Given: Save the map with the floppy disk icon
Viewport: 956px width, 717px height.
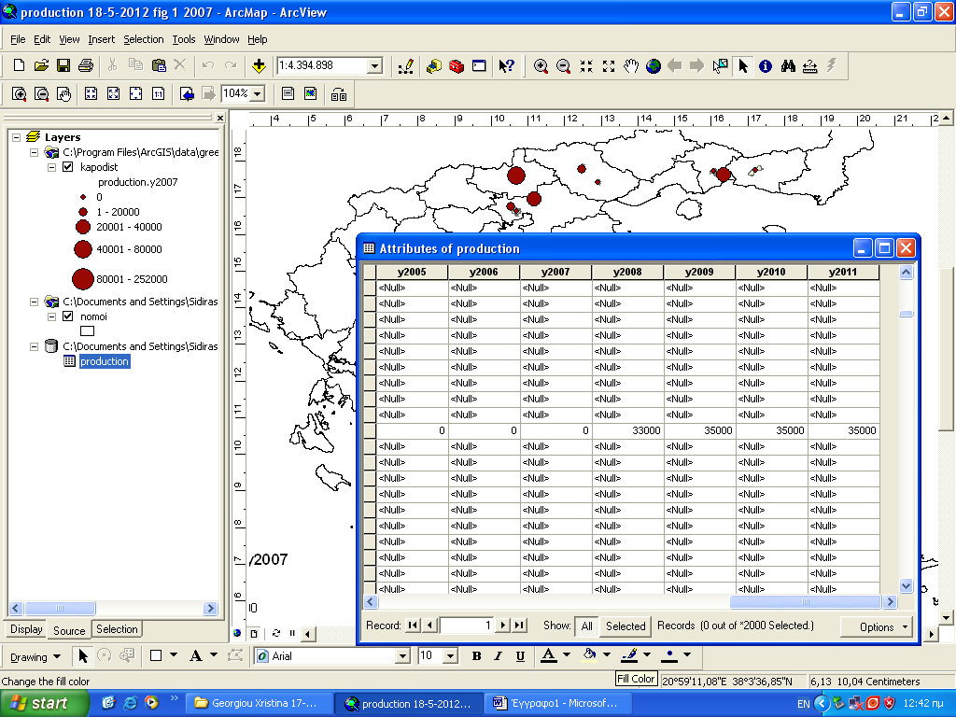Looking at the screenshot, I should pyautogui.click(x=63, y=65).
